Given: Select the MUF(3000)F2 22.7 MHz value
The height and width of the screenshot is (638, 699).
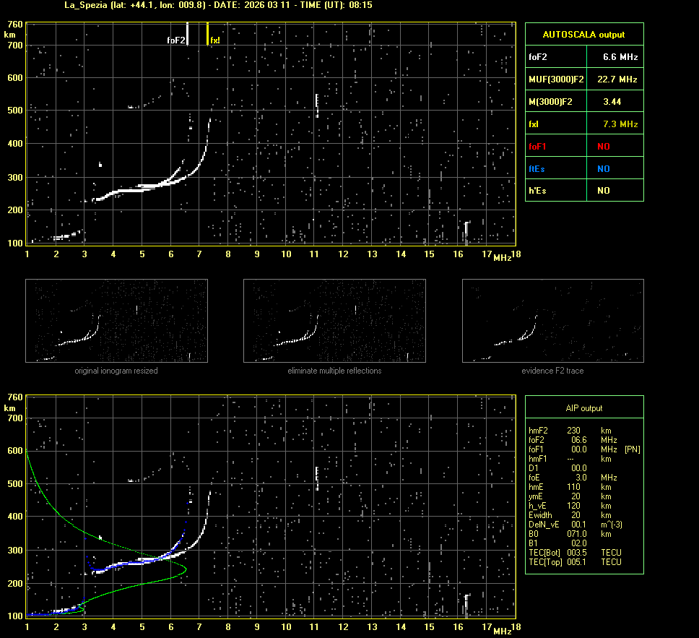Looking at the screenshot, I should [x=620, y=79].
